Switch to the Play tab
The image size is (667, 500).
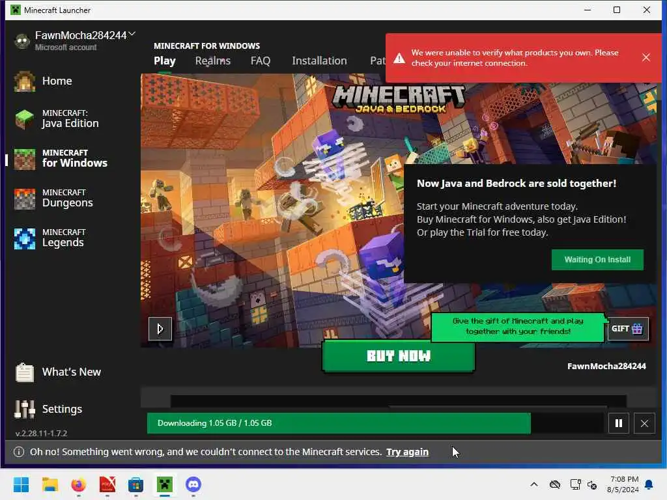[x=165, y=61]
